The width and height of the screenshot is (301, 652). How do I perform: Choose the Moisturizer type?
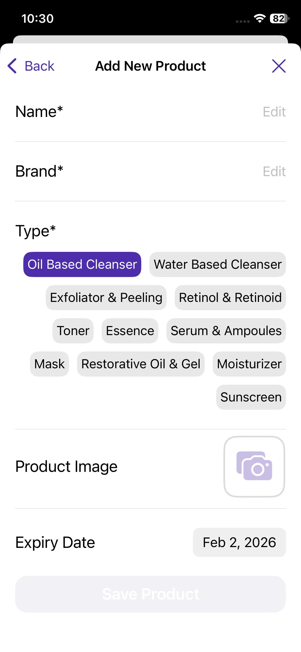pos(249,364)
